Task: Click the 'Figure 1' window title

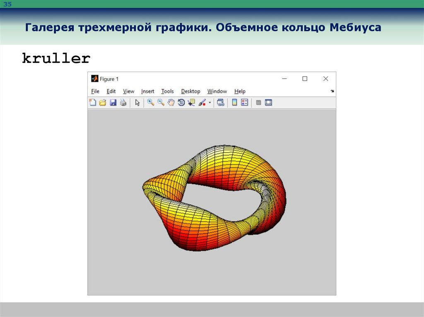Action: click(x=109, y=79)
